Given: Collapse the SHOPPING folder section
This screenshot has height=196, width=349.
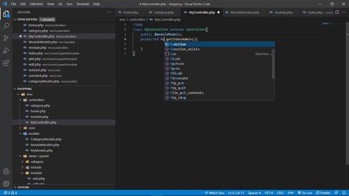Looking at the screenshot, I should click(15, 89).
